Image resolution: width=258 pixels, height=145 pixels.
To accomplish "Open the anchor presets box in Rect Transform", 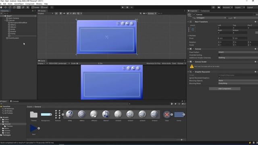I will [x=193, y=29].
